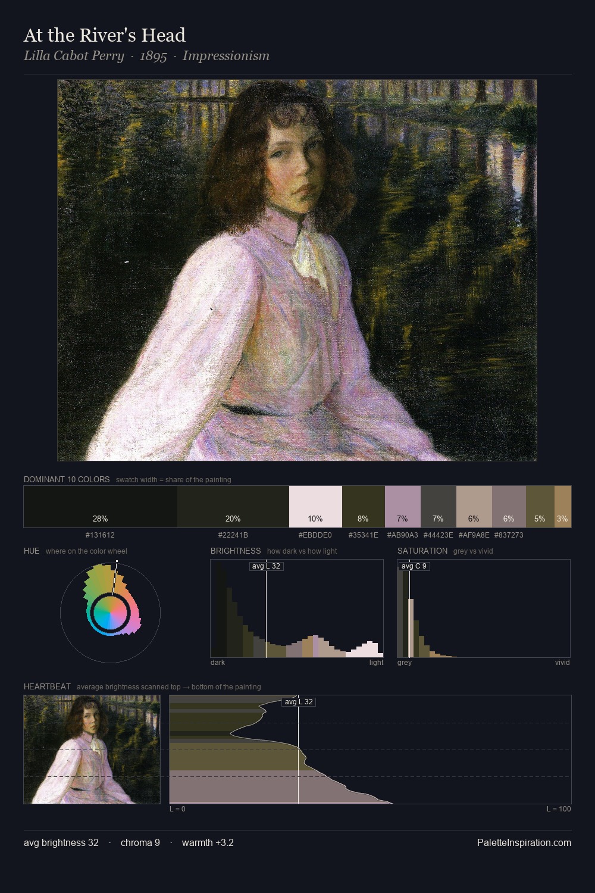Click the hex code #44423E text
This screenshot has height=893, width=595.
(x=439, y=535)
